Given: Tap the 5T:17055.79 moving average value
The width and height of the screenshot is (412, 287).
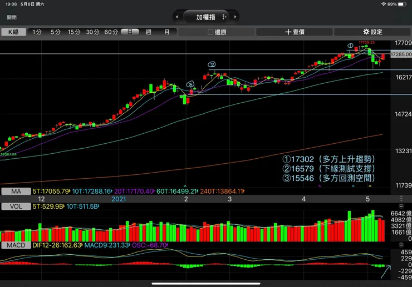Looking at the screenshot, I should (x=51, y=192).
